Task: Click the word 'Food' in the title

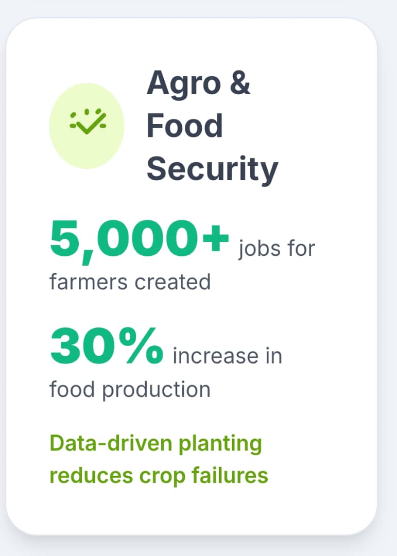Action: [185, 126]
